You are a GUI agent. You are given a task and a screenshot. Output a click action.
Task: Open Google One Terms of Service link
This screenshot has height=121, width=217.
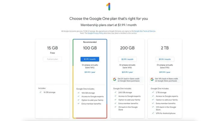click(x=145, y=31)
